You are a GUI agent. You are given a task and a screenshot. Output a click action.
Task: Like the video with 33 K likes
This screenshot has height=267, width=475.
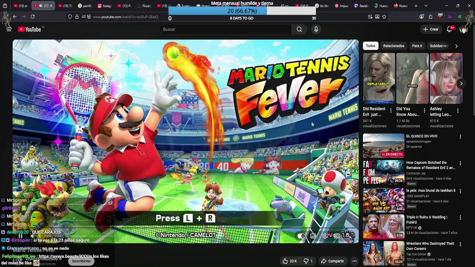point(289,261)
